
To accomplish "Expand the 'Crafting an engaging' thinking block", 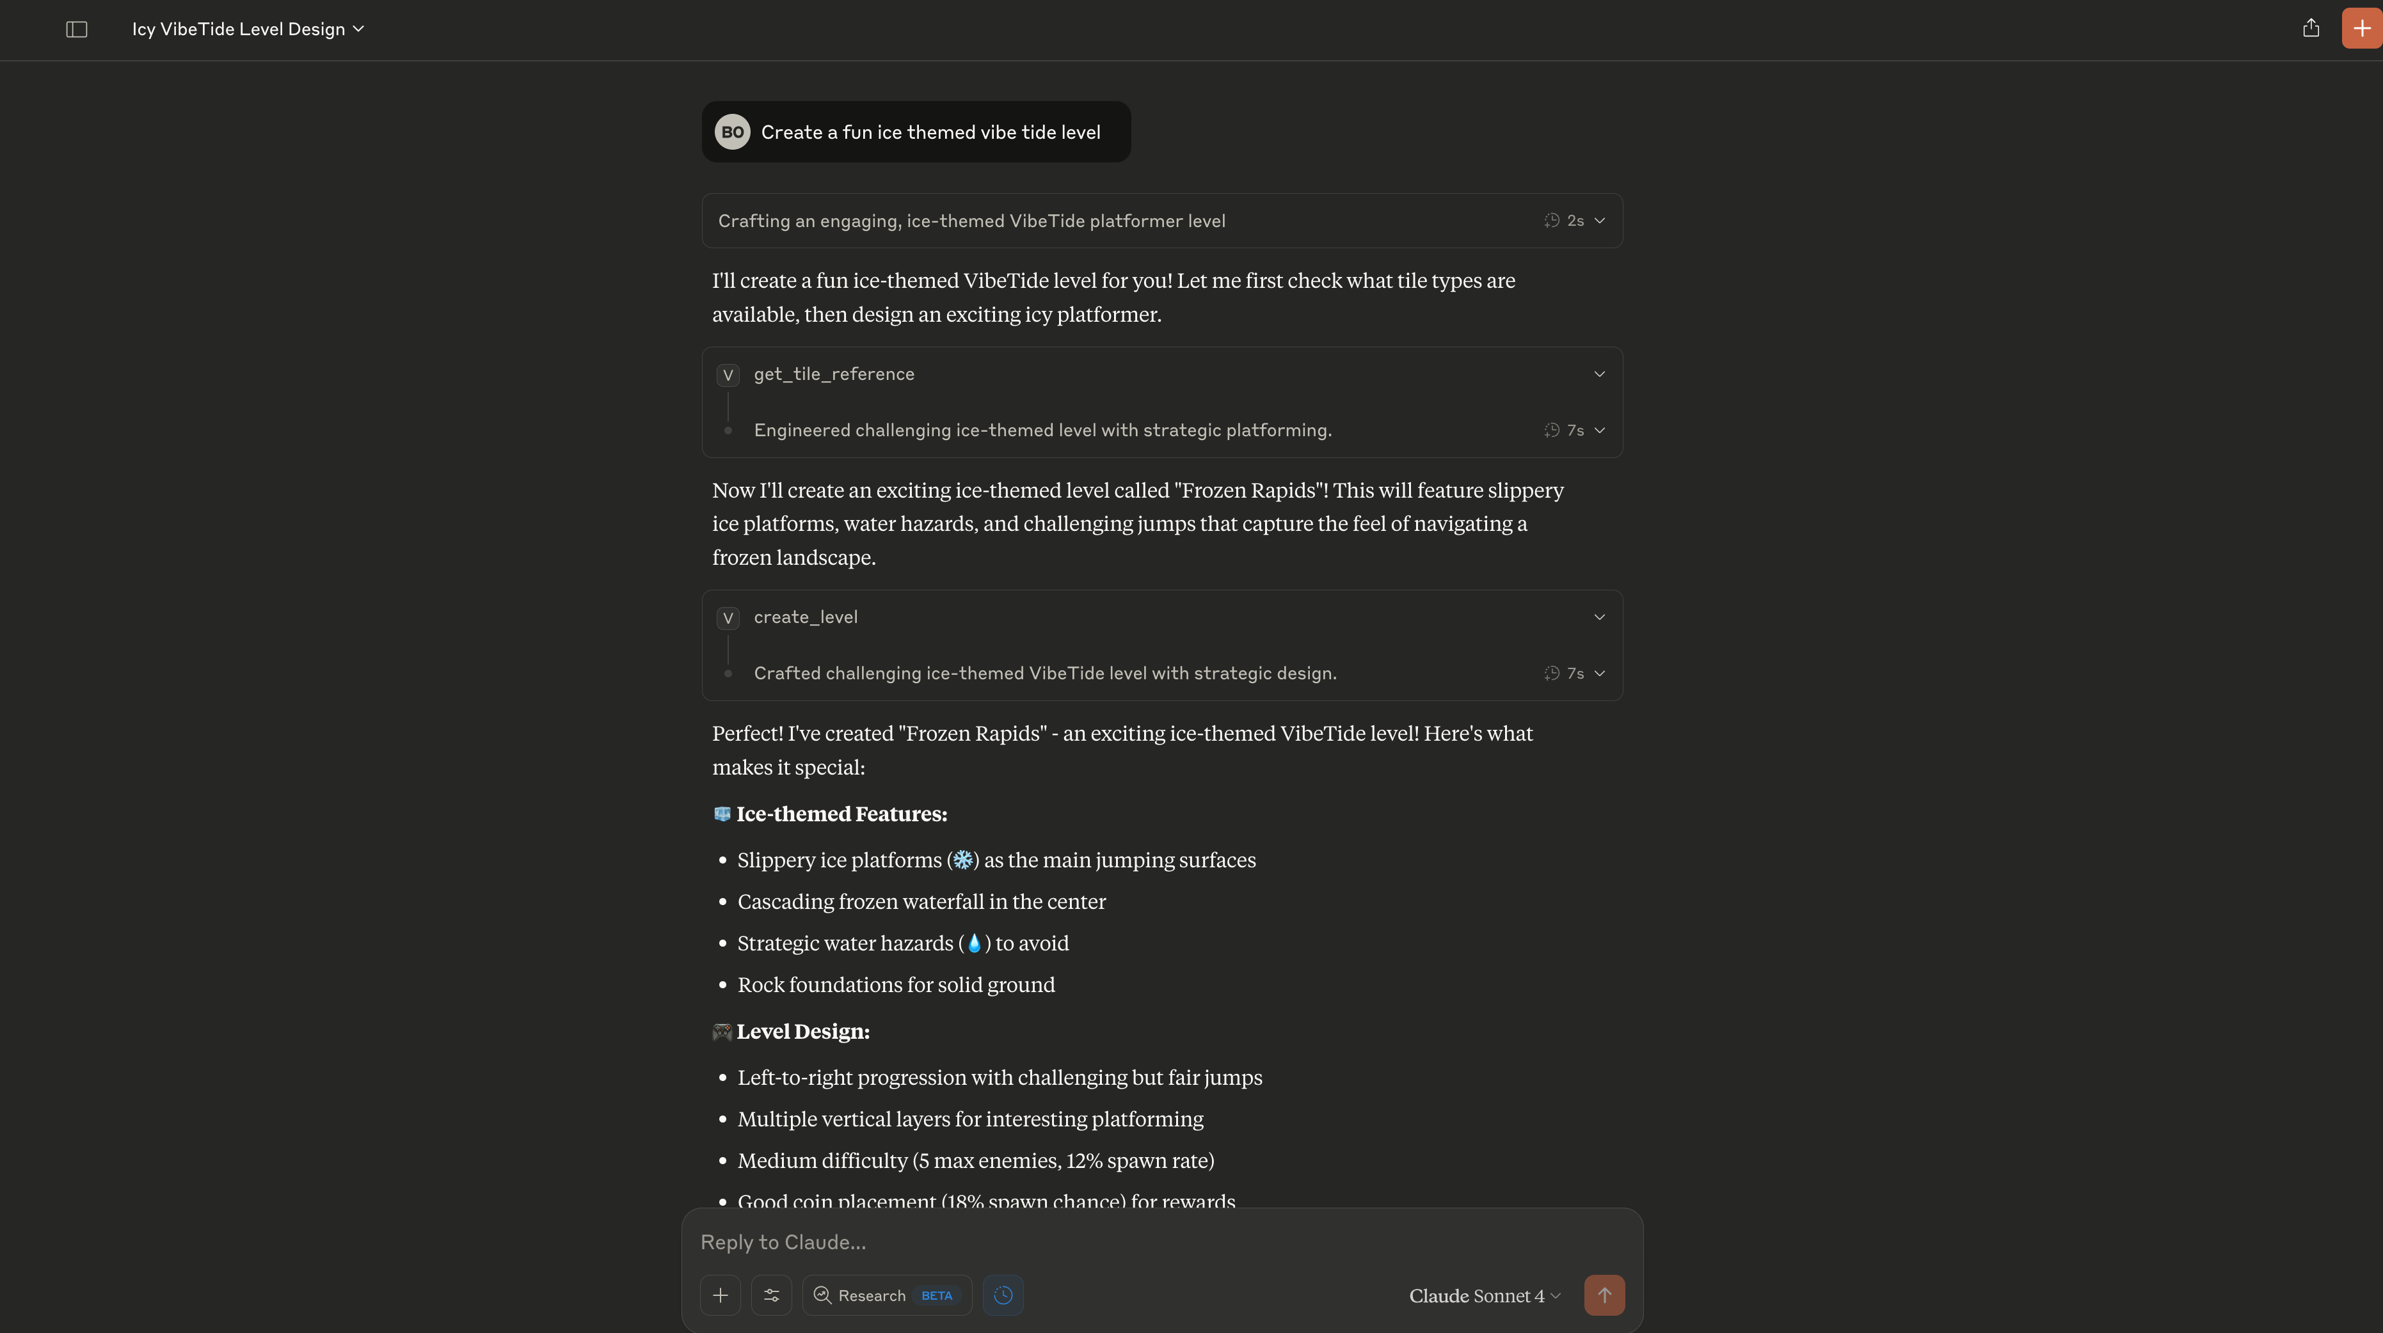I will click(1600, 221).
